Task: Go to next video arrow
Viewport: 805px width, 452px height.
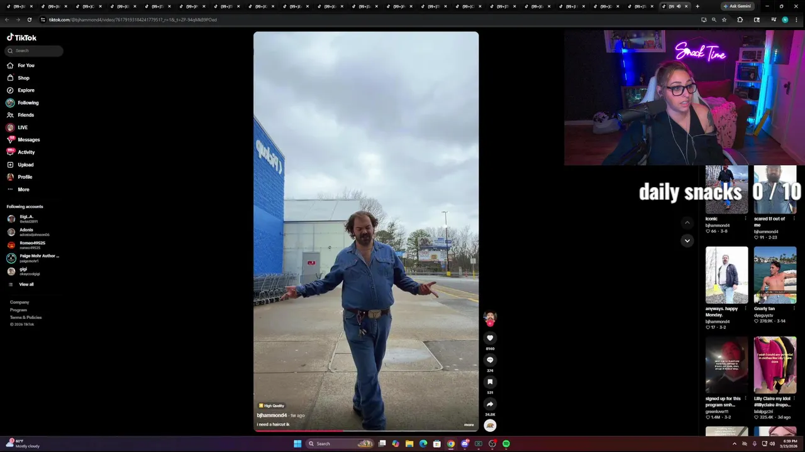Action: point(687,240)
